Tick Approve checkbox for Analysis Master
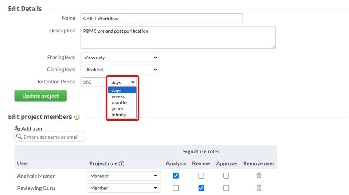This screenshot has width=349, height=195. (226, 176)
